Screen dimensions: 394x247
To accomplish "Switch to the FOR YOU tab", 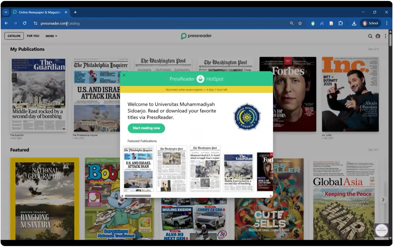I will tap(33, 36).
